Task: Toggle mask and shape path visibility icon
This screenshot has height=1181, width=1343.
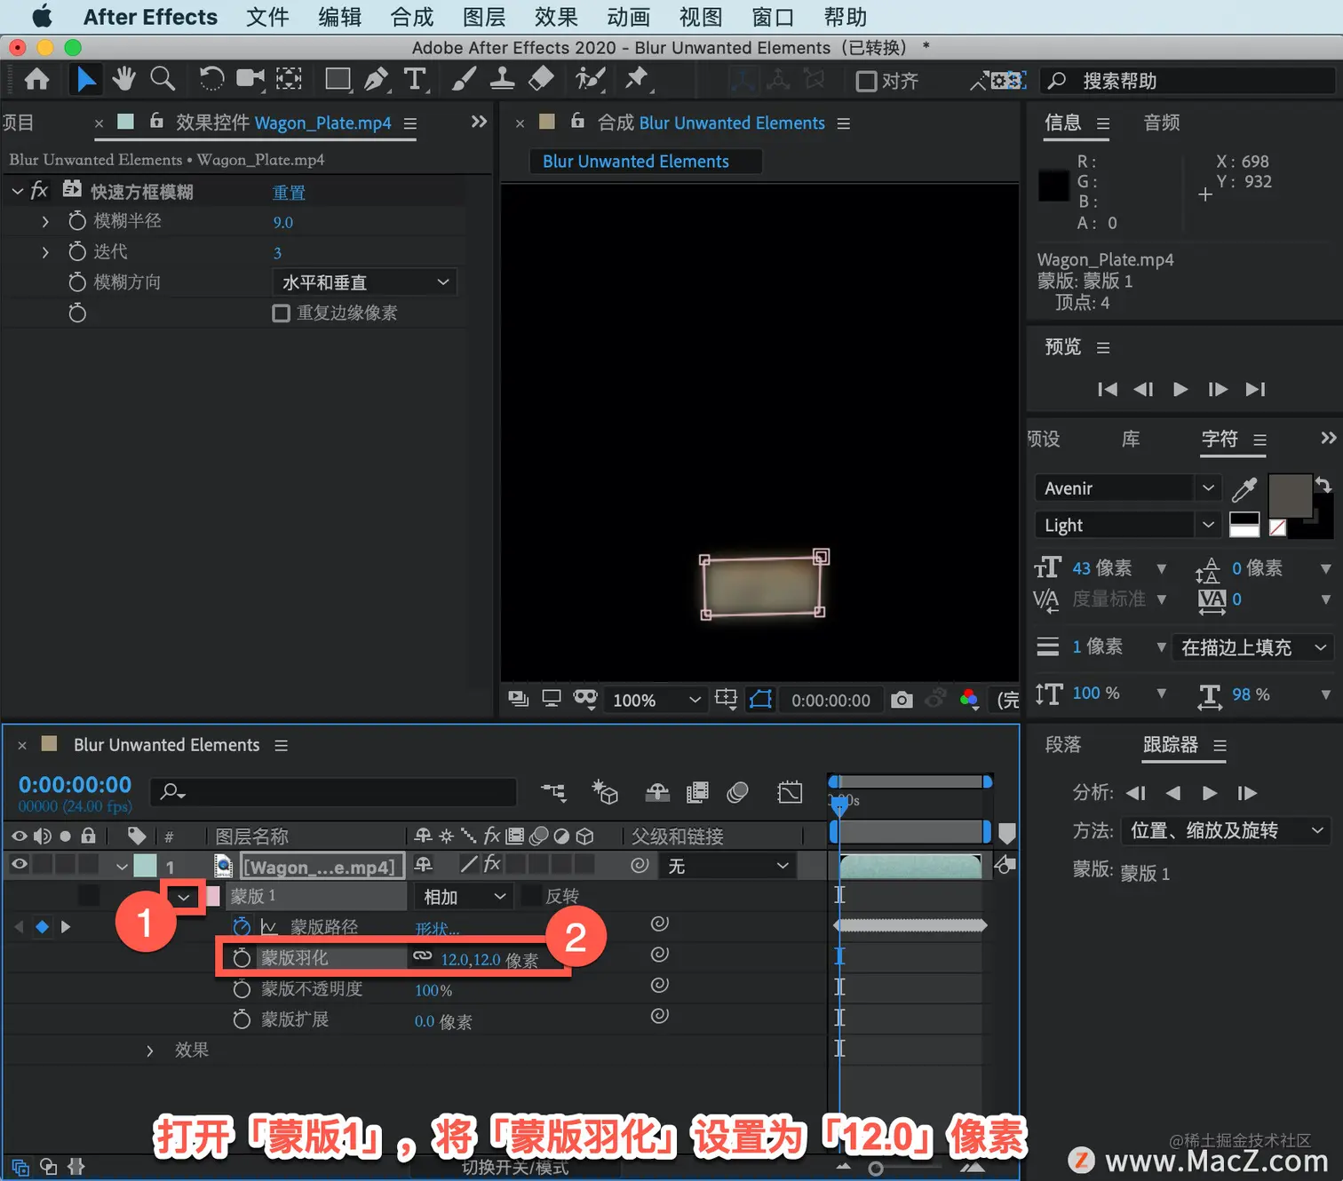Action: pos(761,700)
